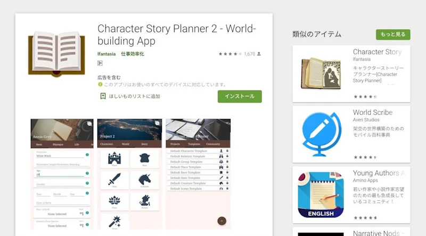Open the Annie Grey character screenshot
Image resolution: width=426 pixels, height=236 pixels.
coord(62,174)
